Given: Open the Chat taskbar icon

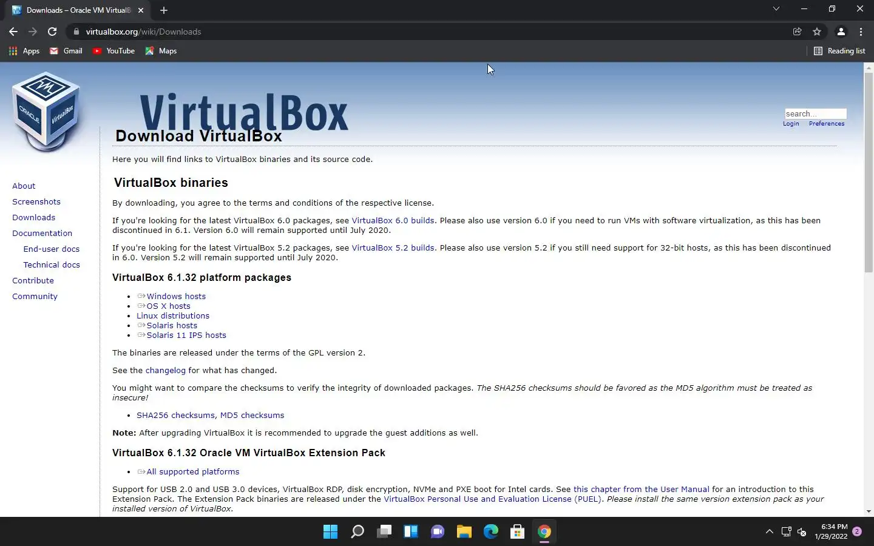Looking at the screenshot, I should pyautogui.click(x=438, y=532).
